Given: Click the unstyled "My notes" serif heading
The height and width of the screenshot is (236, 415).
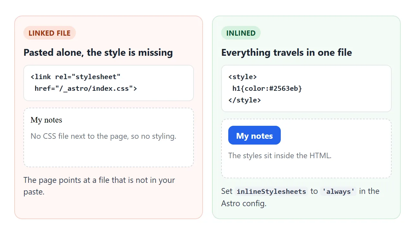Looking at the screenshot, I should [x=46, y=120].
